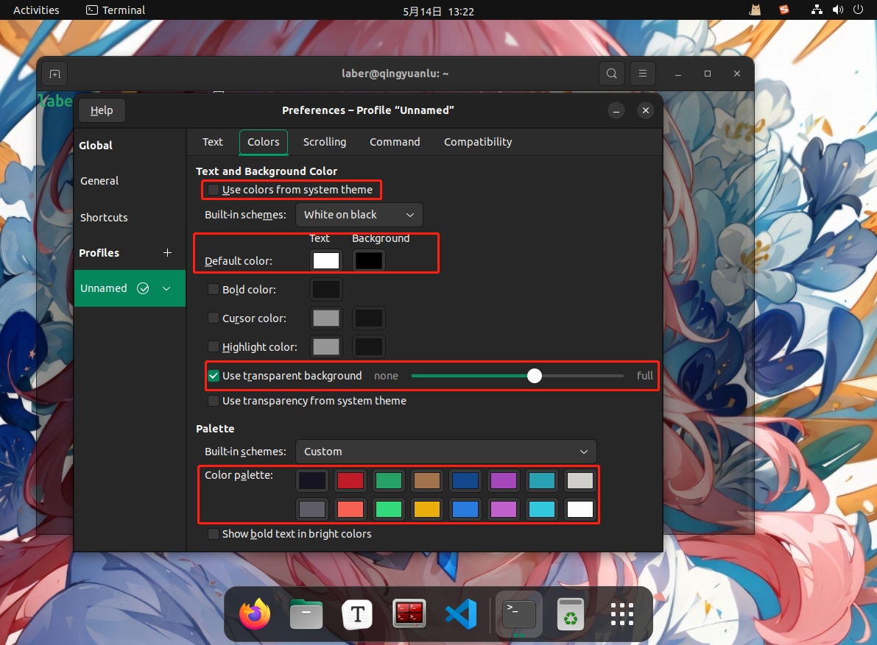
Task: Enable Use transparency from system theme
Action: tap(213, 401)
